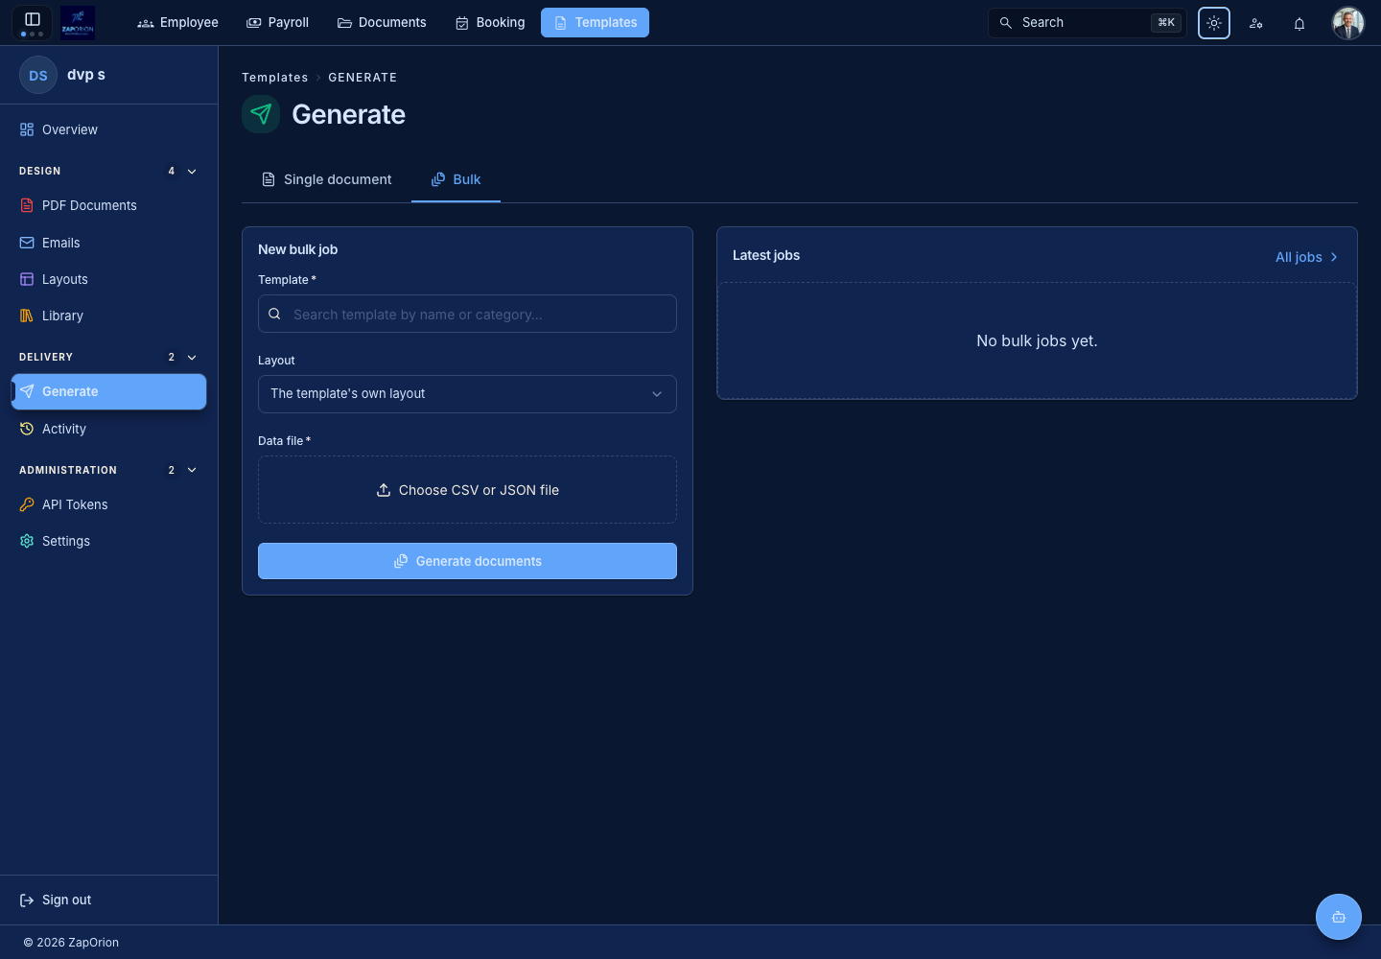Open Activity in the sidebar

(x=108, y=429)
